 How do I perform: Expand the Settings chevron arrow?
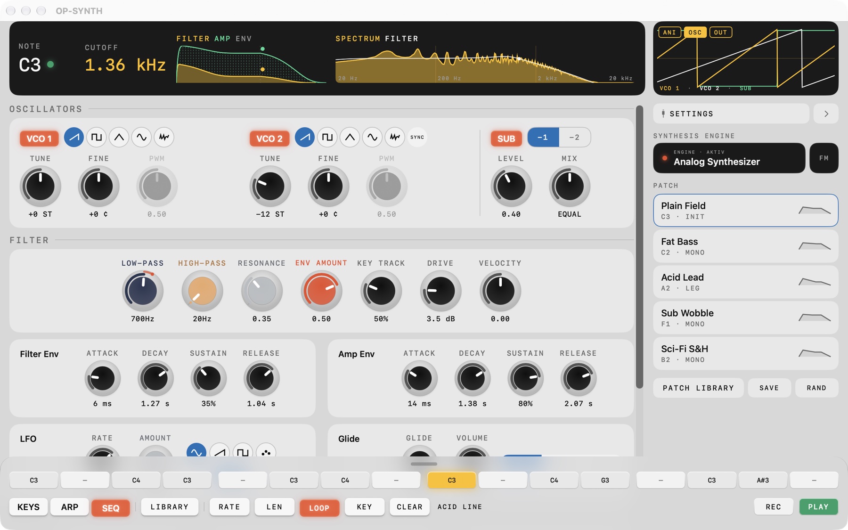826,114
